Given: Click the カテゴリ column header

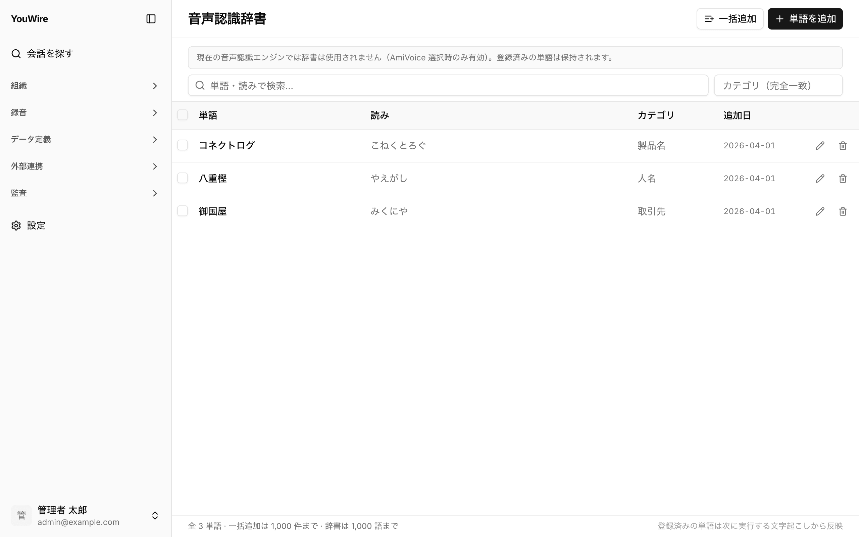Looking at the screenshot, I should point(656,115).
